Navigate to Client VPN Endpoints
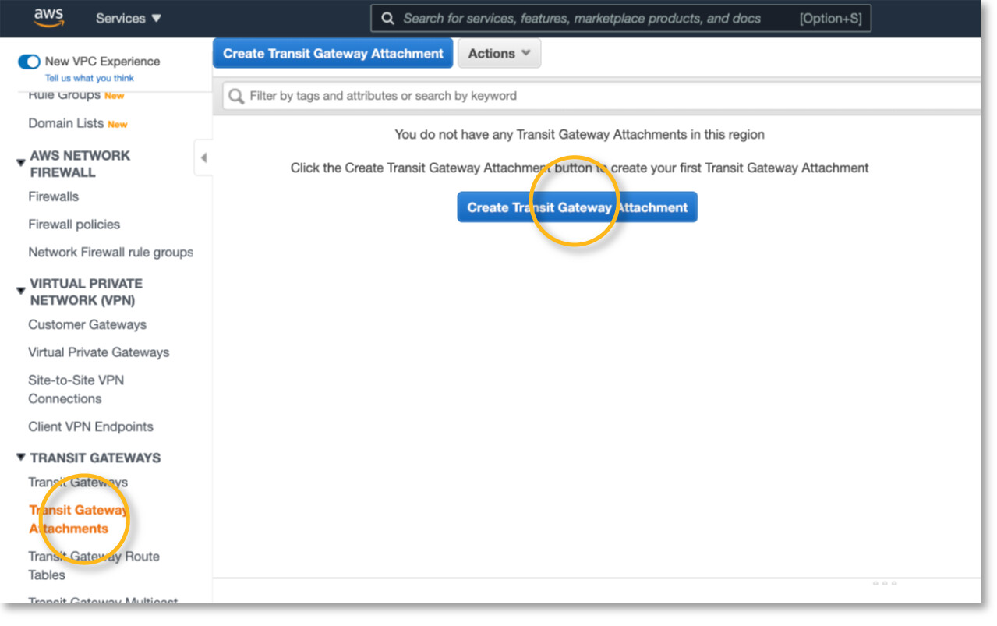Screen dimensions: 997x626 tap(90, 426)
